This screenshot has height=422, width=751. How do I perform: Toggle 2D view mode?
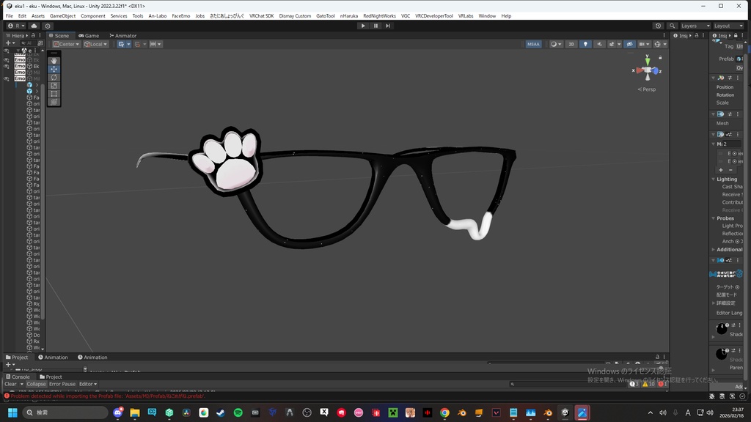click(x=571, y=44)
